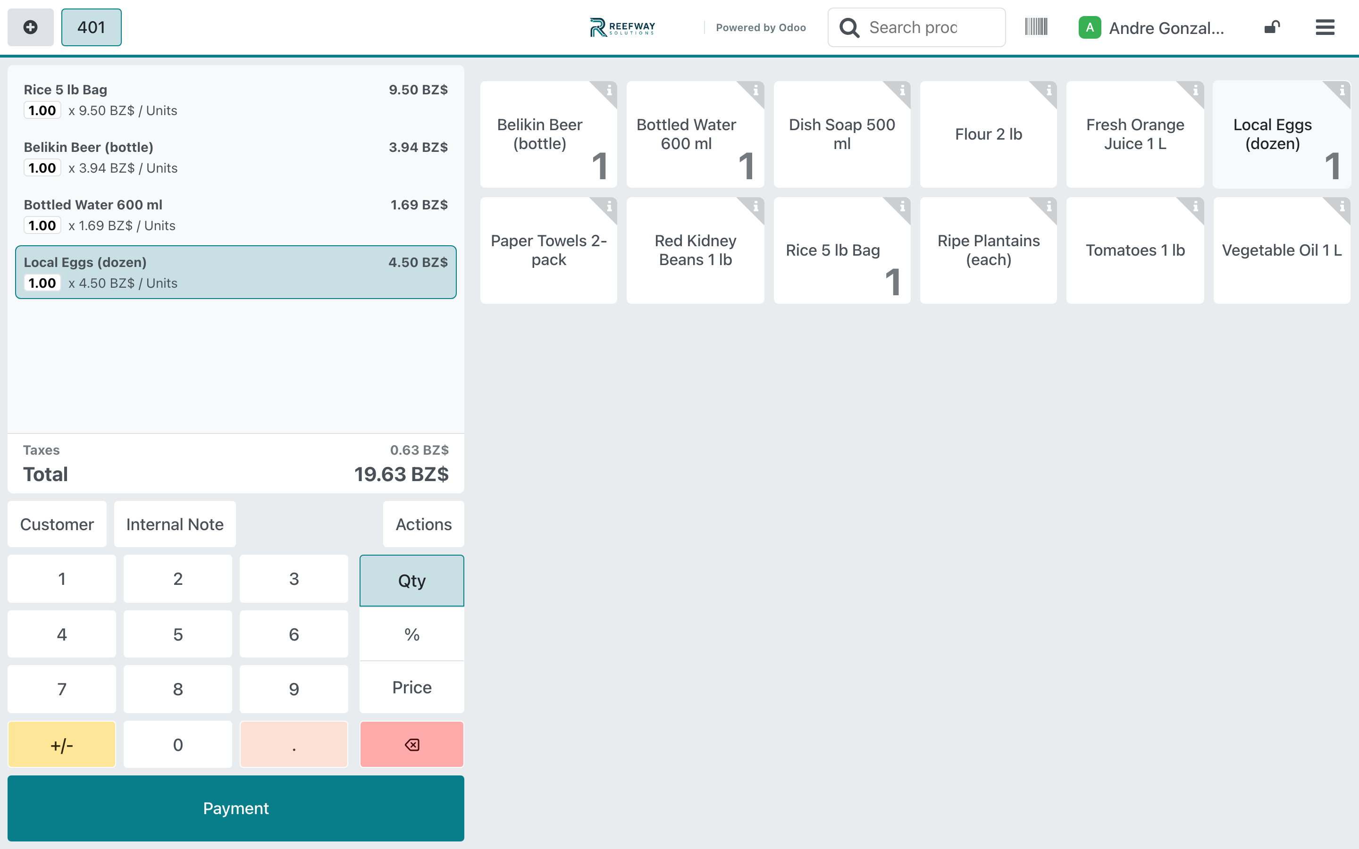Open cashier Andre Gonzal... selector
1359x849 pixels.
point(1151,27)
